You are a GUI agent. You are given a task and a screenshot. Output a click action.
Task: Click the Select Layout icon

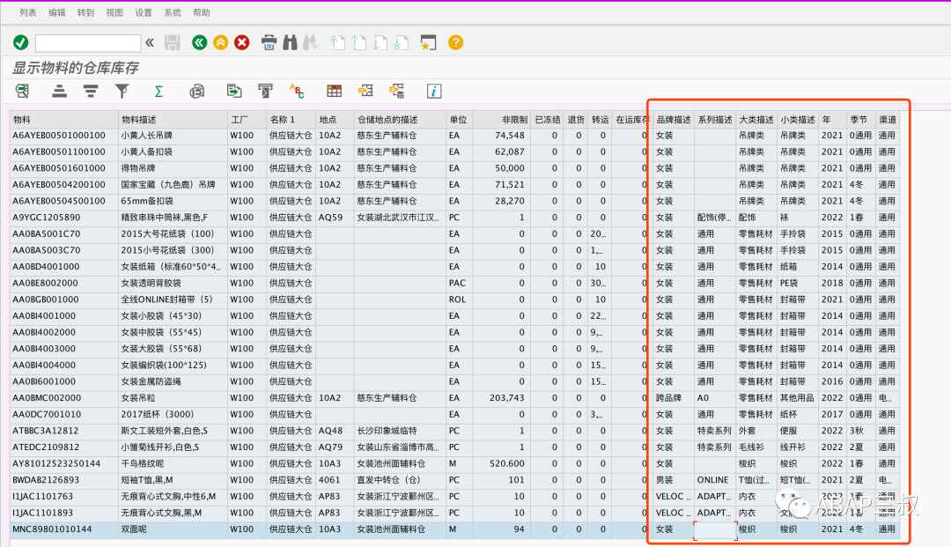pos(365,91)
